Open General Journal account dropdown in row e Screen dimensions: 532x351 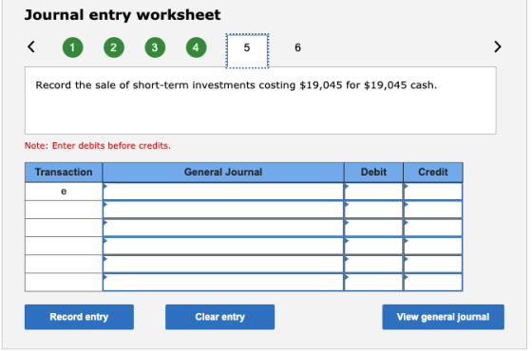pos(223,192)
